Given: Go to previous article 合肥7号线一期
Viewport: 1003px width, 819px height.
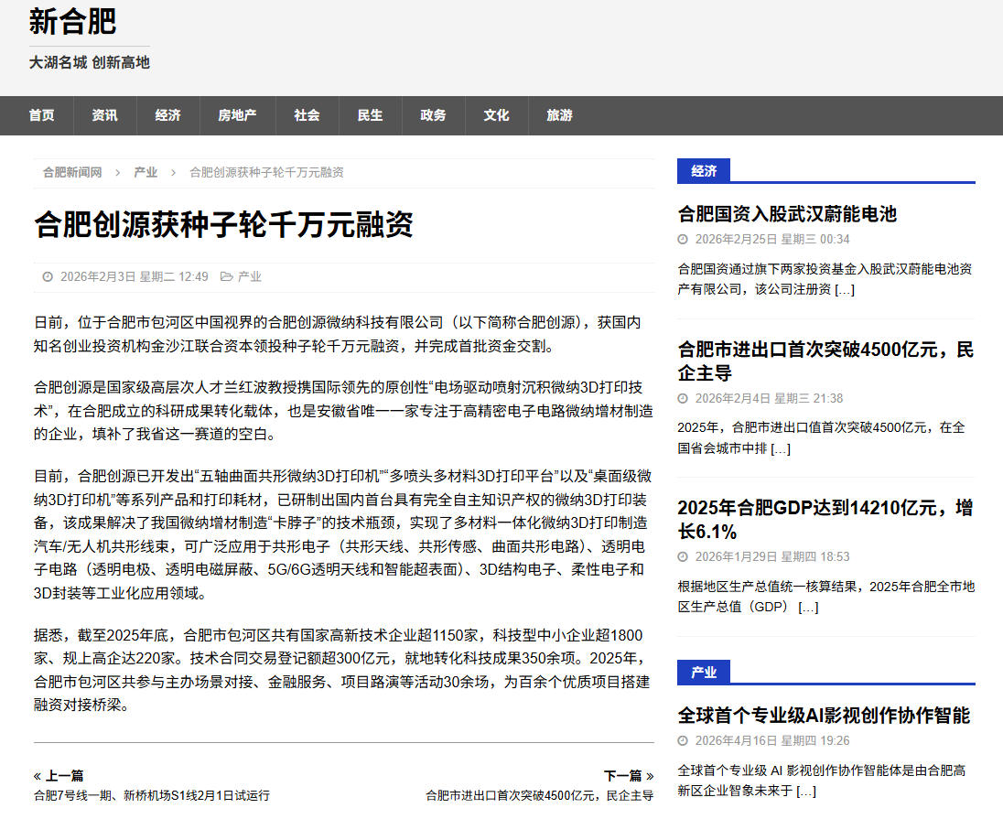Looking at the screenshot, I should click(x=152, y=795).
